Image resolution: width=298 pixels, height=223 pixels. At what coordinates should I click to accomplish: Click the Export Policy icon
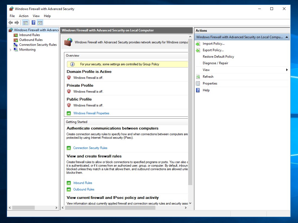click(198, 50)
